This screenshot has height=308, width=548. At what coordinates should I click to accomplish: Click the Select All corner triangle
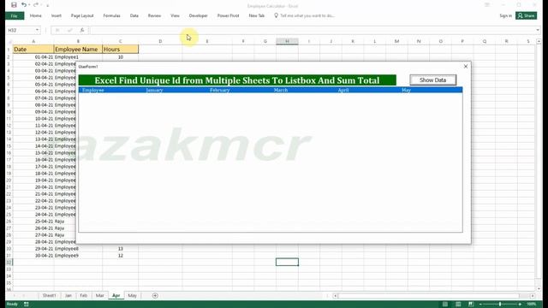tap(9, 42)
